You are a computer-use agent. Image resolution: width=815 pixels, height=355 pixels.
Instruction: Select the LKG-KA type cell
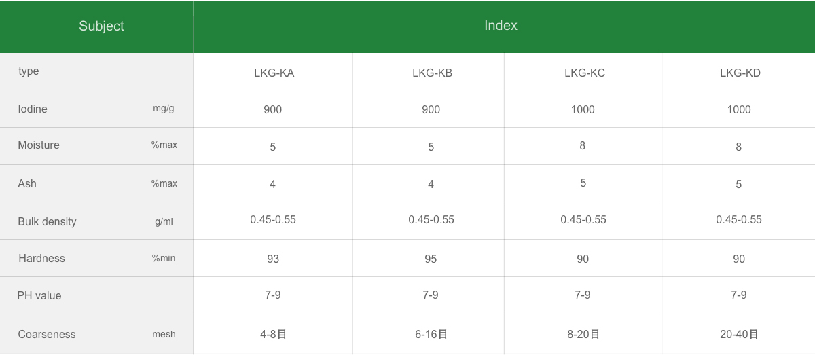click(274, 73)
